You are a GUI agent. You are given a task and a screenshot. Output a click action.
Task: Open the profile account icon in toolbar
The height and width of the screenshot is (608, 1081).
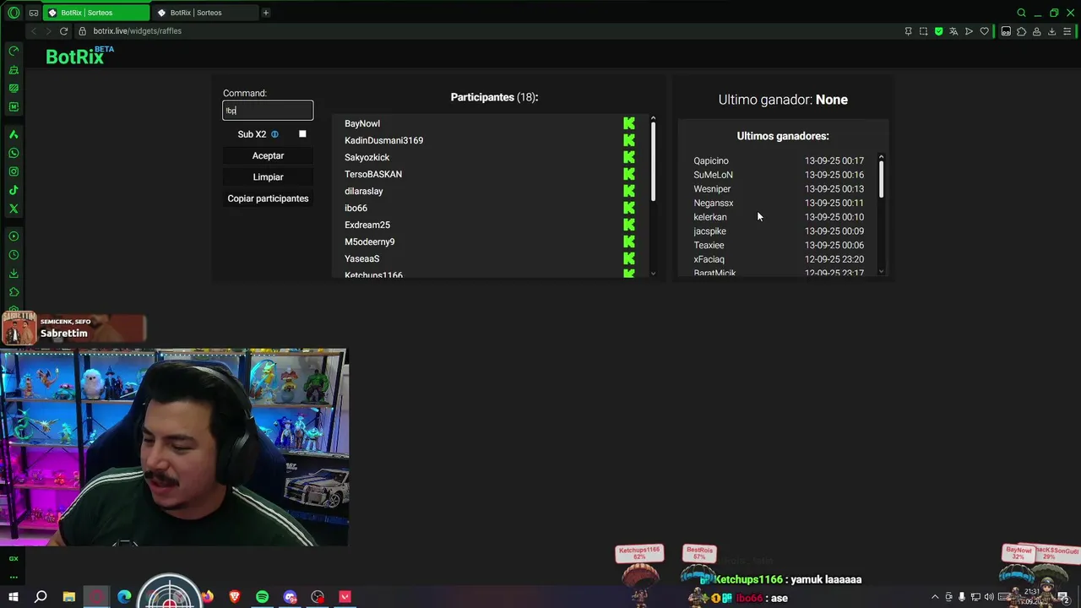tap(1036, 31)
